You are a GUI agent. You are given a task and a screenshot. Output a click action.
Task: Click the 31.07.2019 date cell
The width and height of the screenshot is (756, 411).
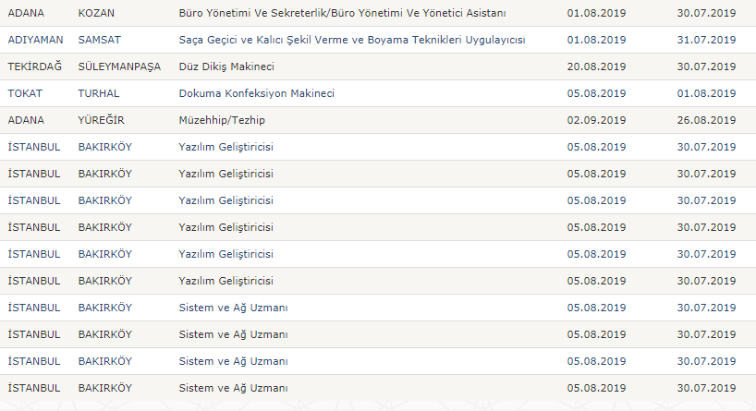pos(705,40)
